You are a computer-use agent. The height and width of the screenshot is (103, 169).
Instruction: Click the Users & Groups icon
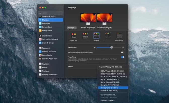pyautogui.click(x=40, y=43)
